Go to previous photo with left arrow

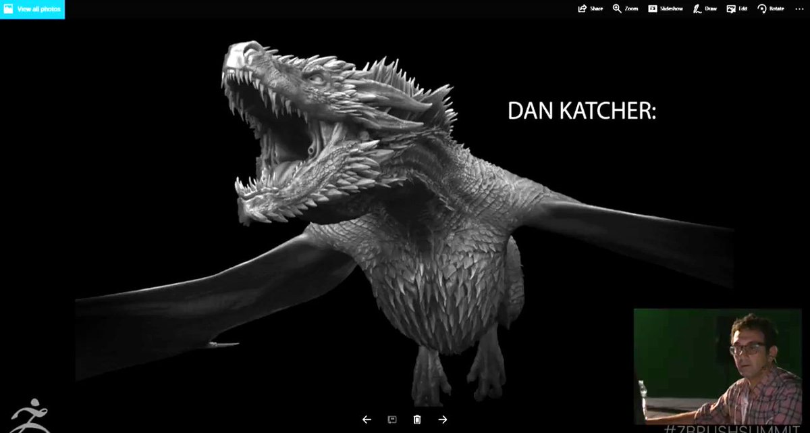click(367, 419)
